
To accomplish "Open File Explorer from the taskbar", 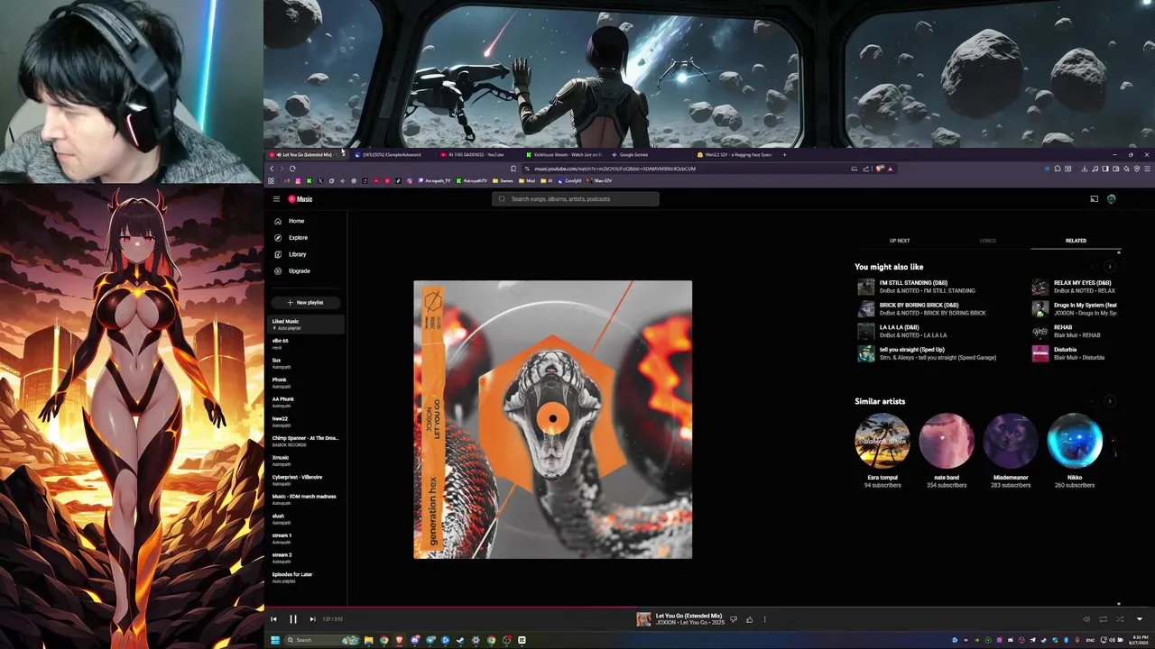I will [368, 640].
